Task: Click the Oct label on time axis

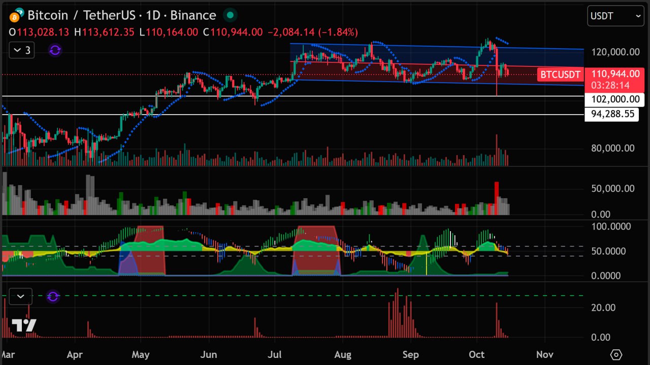Action: point(477,354)
